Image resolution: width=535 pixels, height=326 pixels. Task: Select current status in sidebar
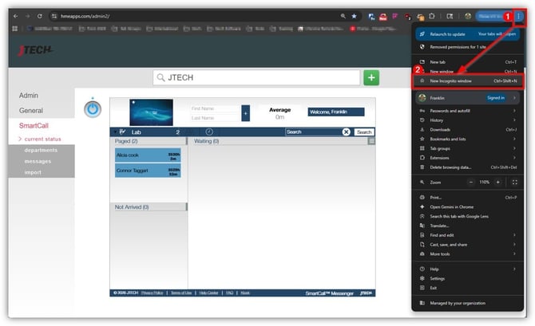pyautogui.click(x=42, y=139)
